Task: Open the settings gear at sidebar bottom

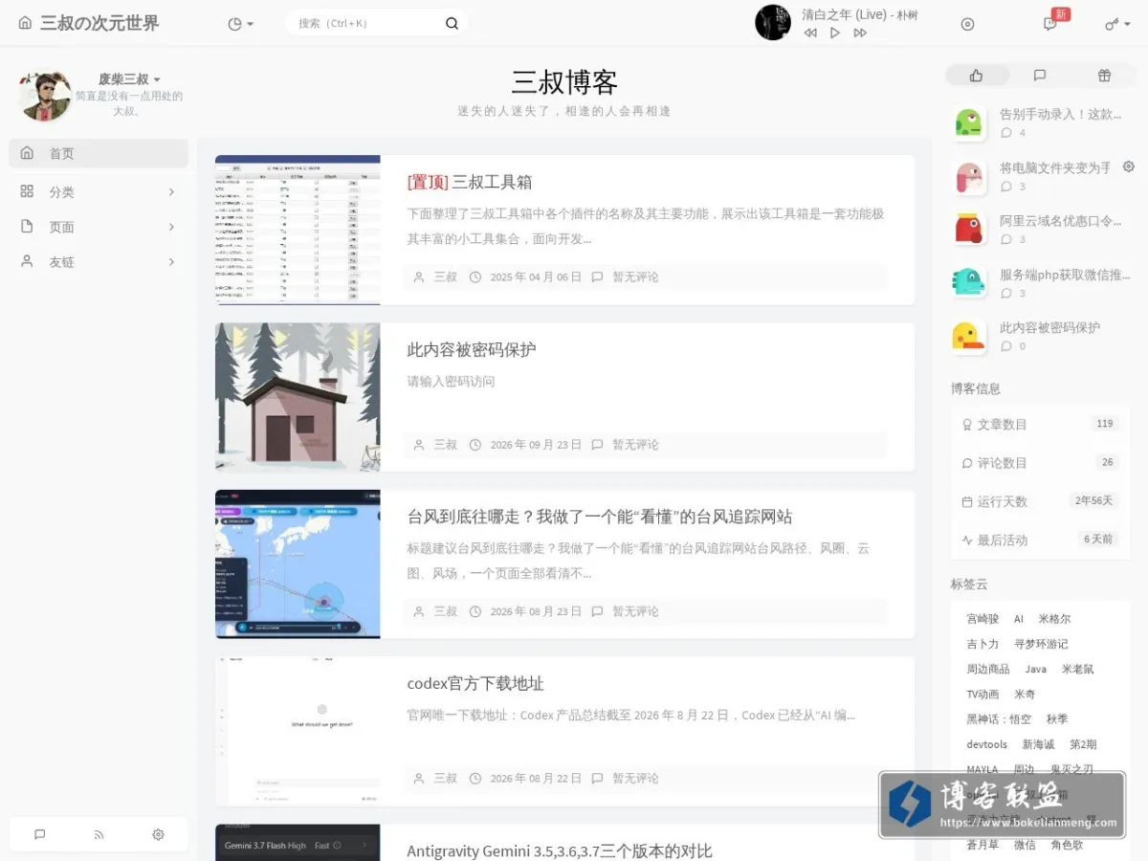Action: [x=158, y=834]
